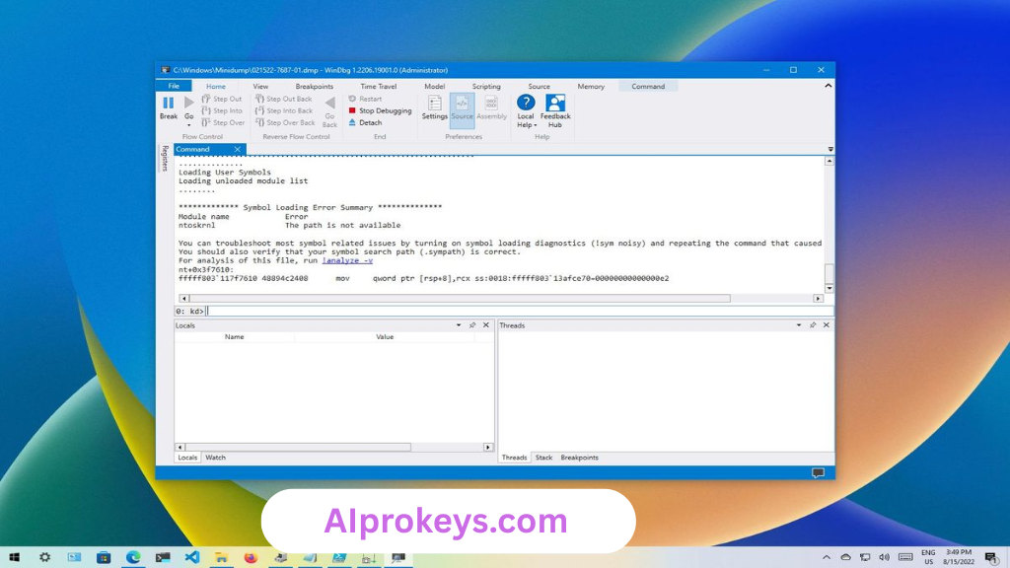Close the Locals panel
The image size is (1010, 568).
(486, 325)
